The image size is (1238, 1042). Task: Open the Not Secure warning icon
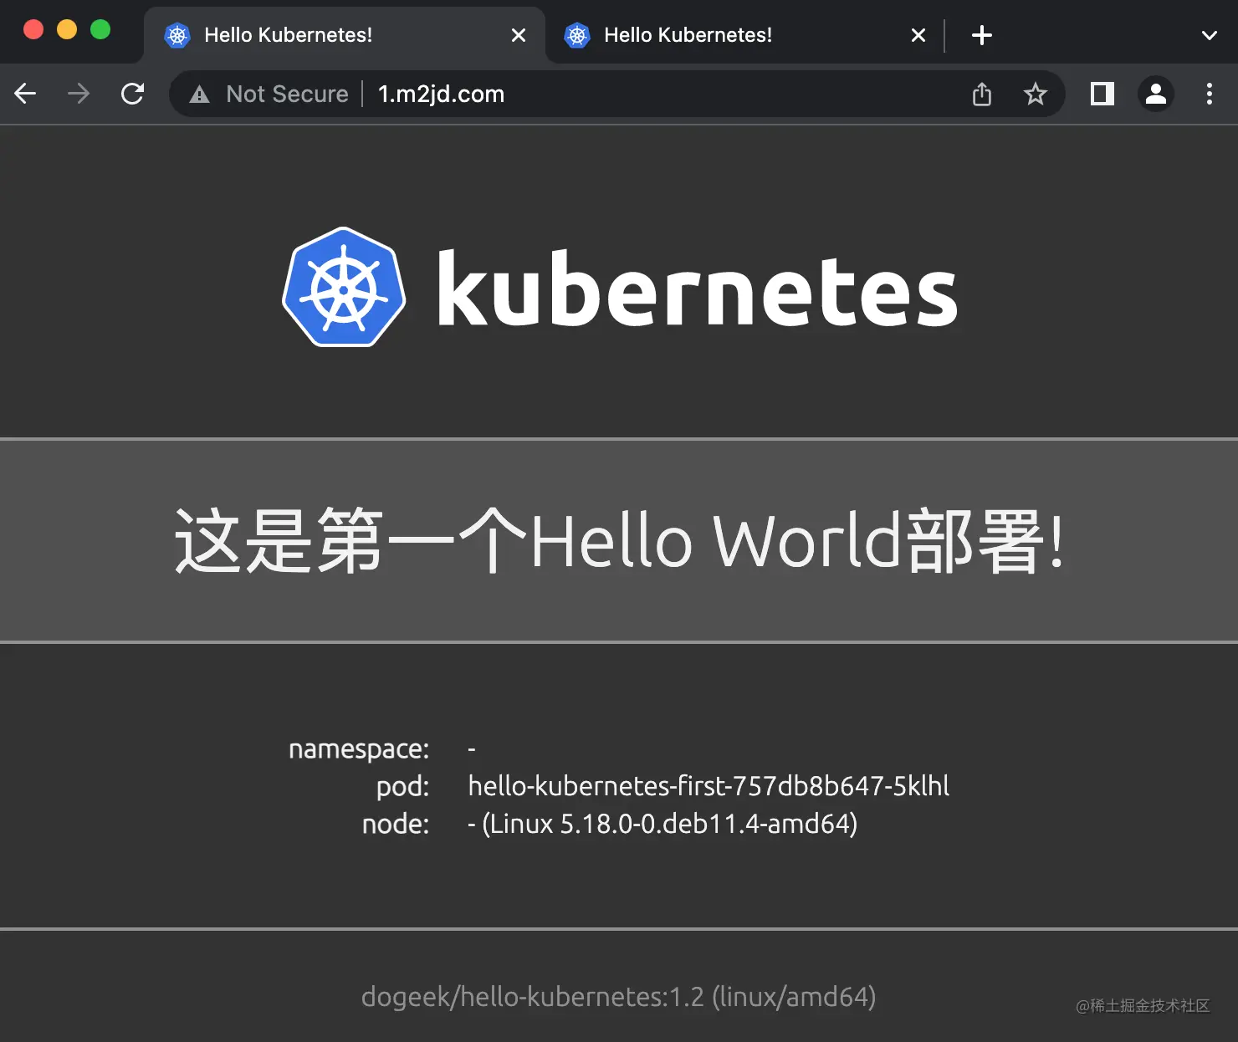click(199, 94)
